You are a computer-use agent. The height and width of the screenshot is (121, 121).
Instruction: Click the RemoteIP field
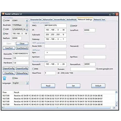tap(55, 65)
